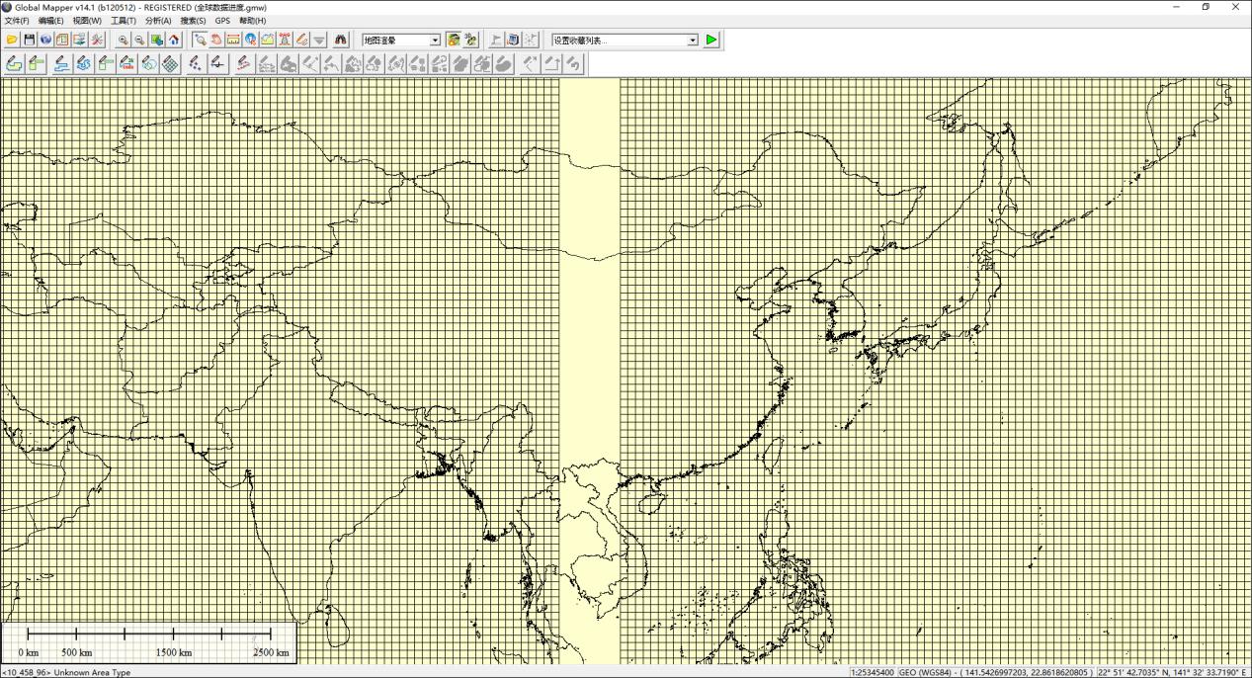The image size is (1252, 678).
Task: Toggle the map rendering globe button
Action: pos(454,40)
